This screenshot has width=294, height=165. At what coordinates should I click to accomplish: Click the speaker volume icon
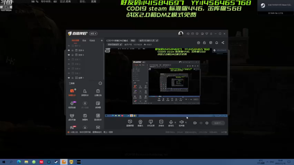coord(181,122)
